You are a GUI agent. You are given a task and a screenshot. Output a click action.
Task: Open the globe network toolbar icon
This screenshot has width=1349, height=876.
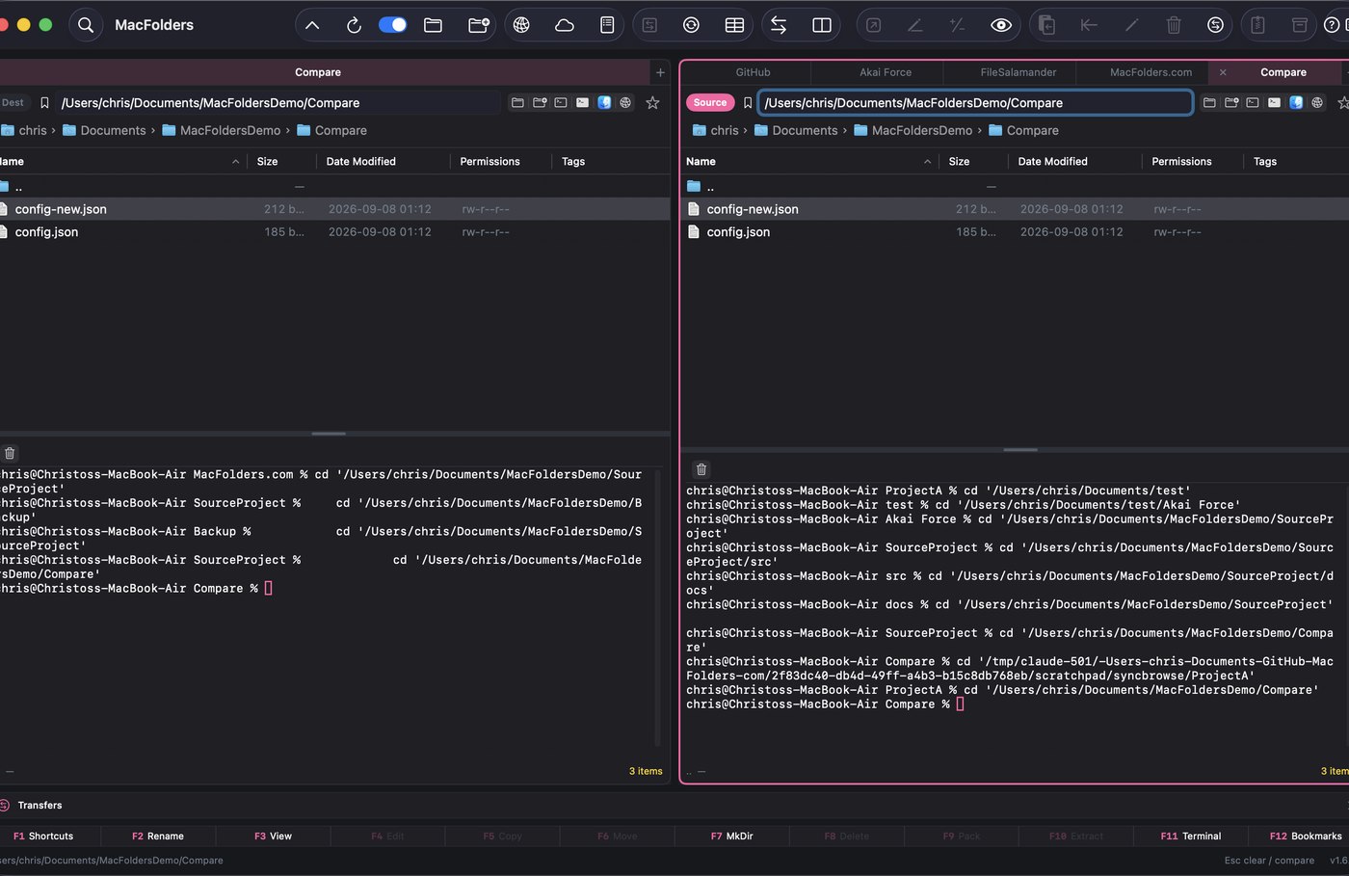[x=521, y=25]
